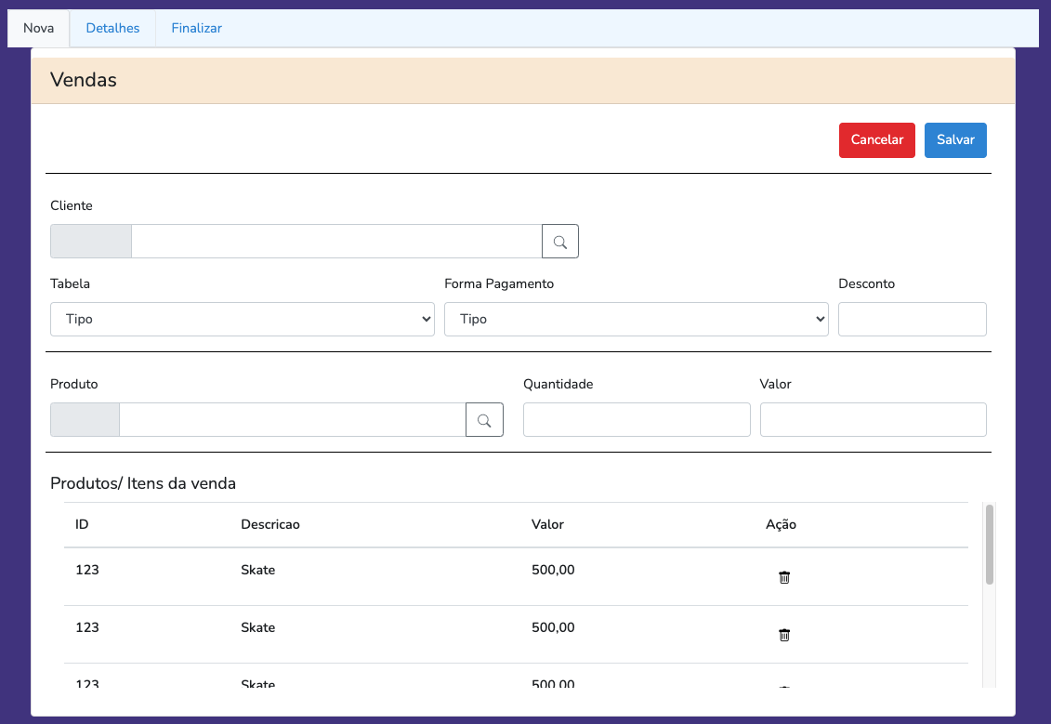This screenshot has height=724, width=1051.
Task: Click the Produto search magnifier icon
Action: (x=484, y=420)
